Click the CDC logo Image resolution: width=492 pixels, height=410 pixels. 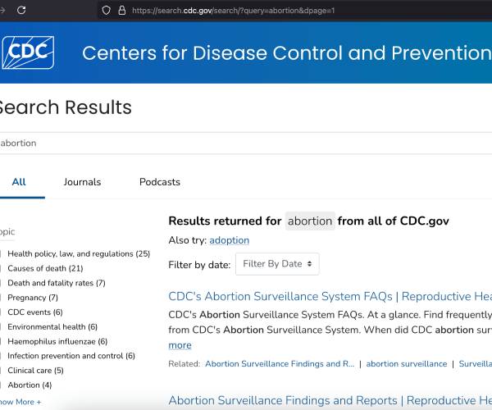pos(28,52)
